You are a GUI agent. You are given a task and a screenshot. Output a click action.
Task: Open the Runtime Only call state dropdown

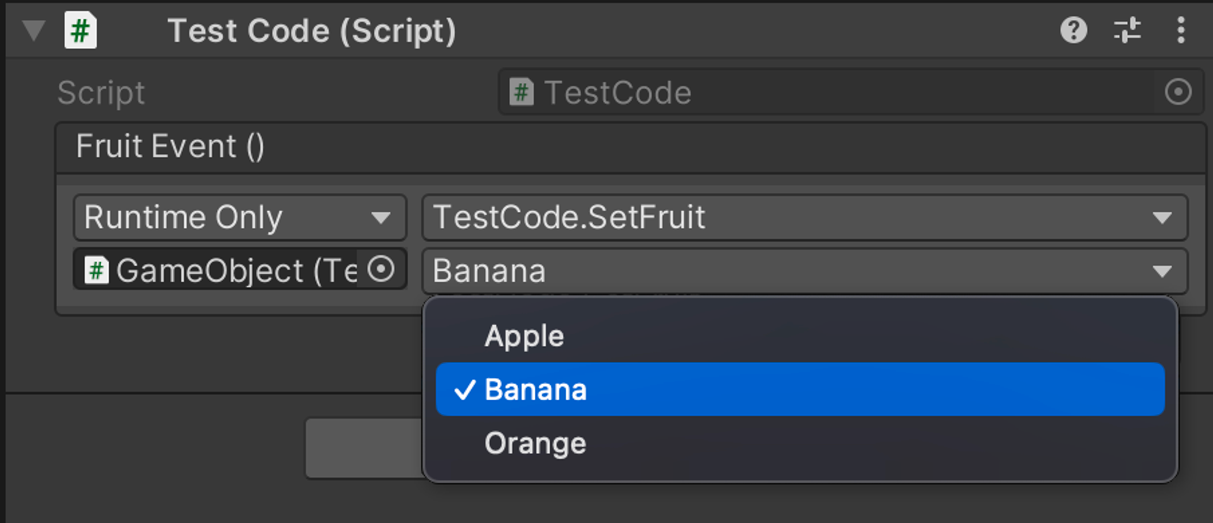(239, 217)
